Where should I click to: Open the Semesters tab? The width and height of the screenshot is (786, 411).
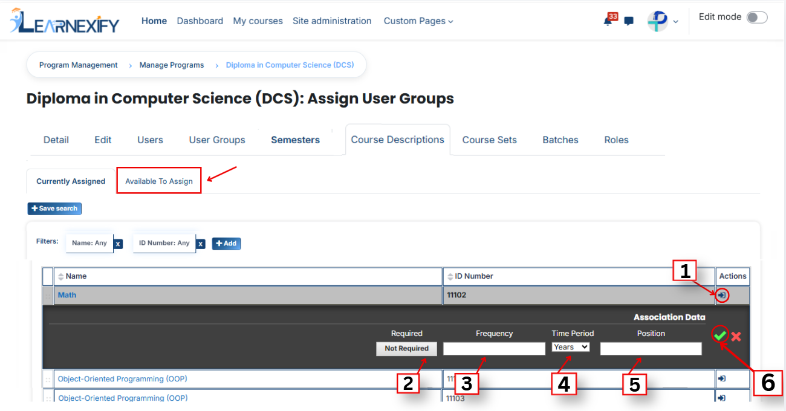(x=296, y=140)
